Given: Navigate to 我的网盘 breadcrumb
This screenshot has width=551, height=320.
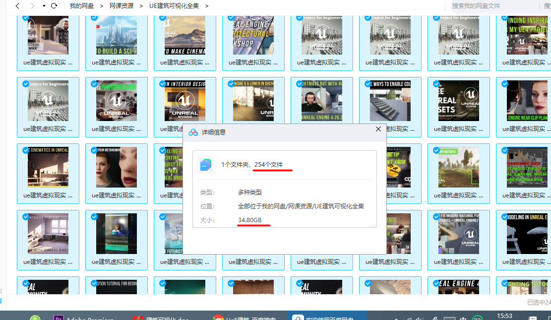Looking at the screenshot, I should coord(81,6).
